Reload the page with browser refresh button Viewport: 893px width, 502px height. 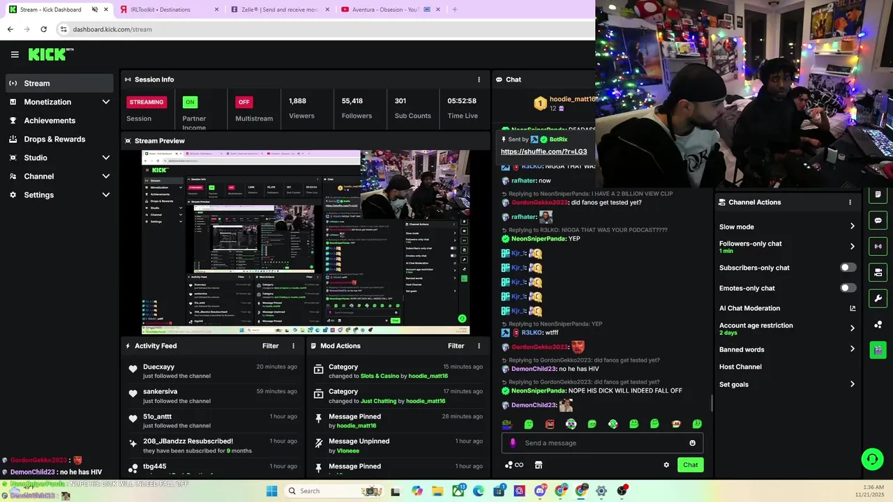point(43,29)
